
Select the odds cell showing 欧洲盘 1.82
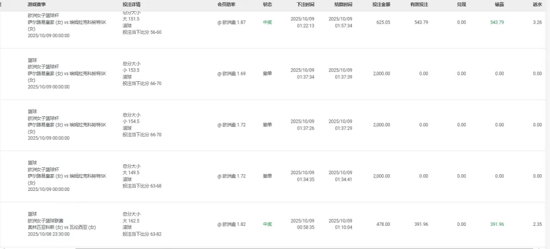(x=231, y=224)
